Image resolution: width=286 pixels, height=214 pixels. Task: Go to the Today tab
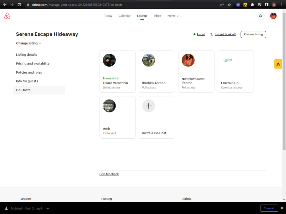tap(108, 16)
